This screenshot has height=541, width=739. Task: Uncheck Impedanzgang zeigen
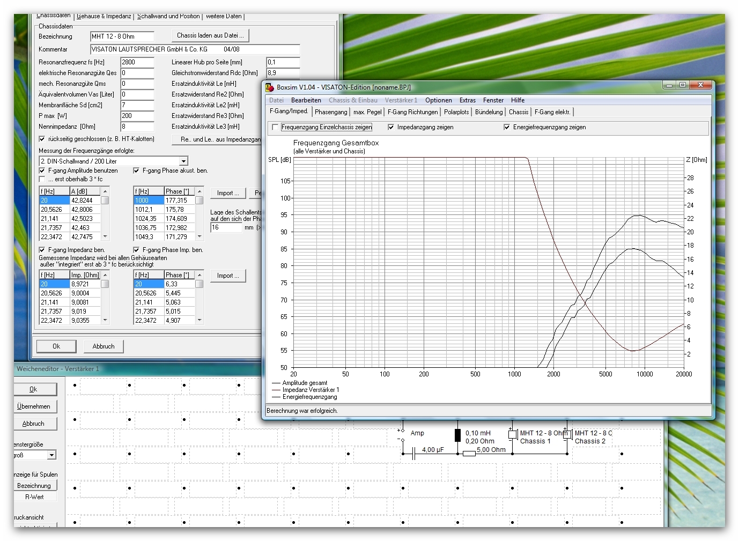[391, 127]
